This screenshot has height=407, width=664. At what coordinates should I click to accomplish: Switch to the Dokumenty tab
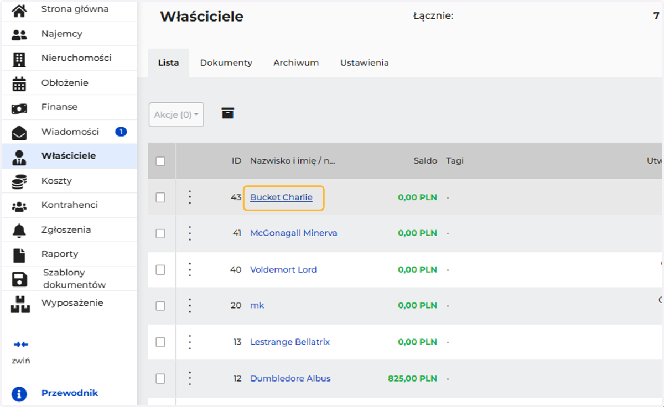coord(226,63)
